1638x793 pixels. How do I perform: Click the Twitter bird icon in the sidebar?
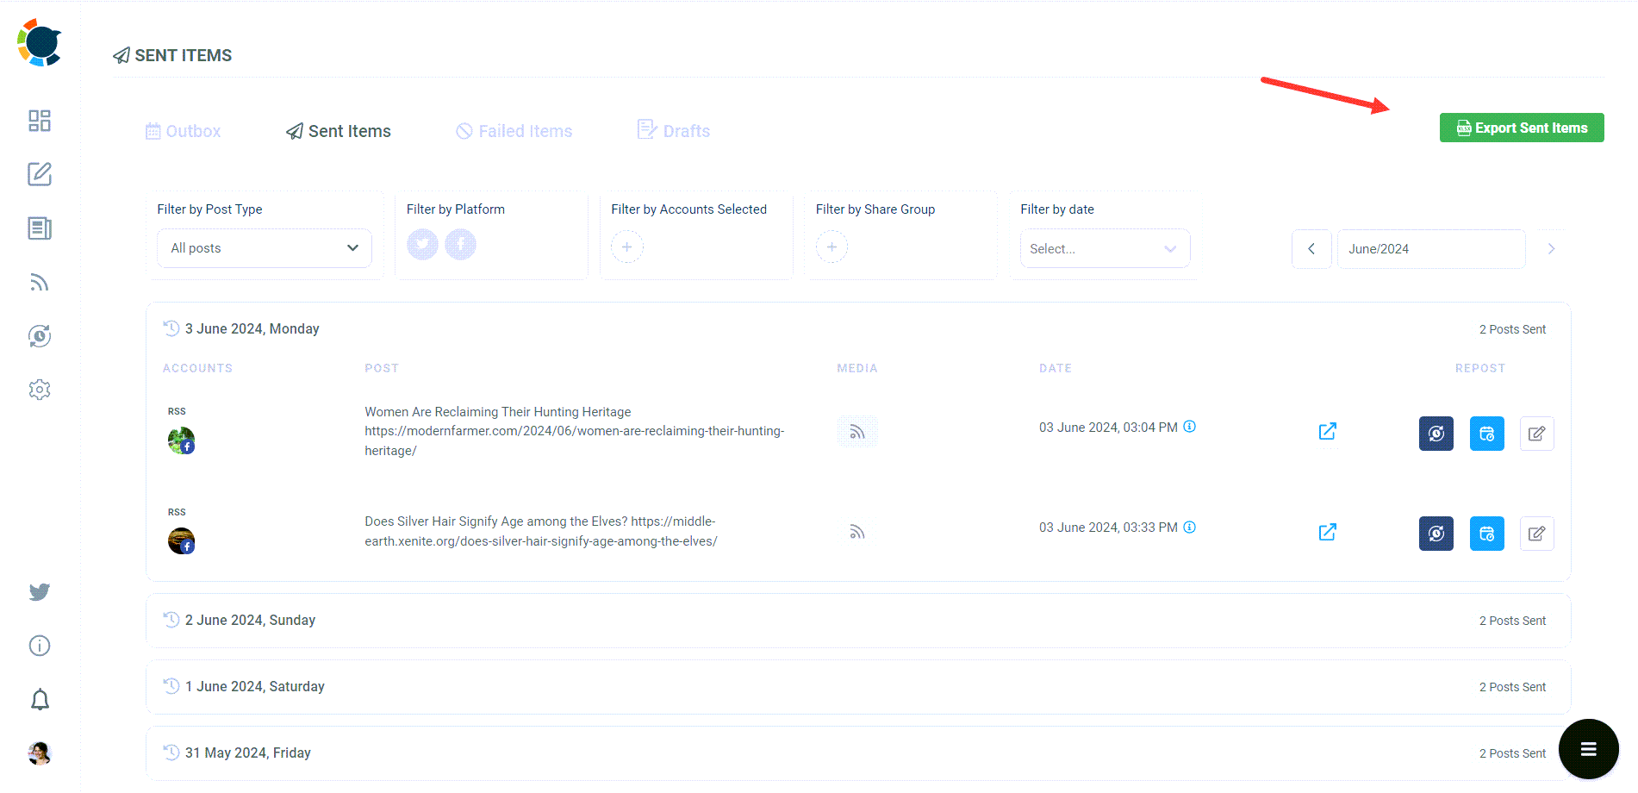click(x=39, y=592)
